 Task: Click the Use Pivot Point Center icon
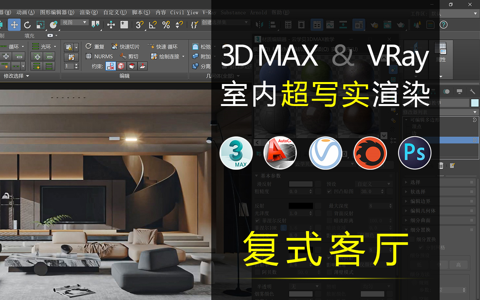point(95,25)
